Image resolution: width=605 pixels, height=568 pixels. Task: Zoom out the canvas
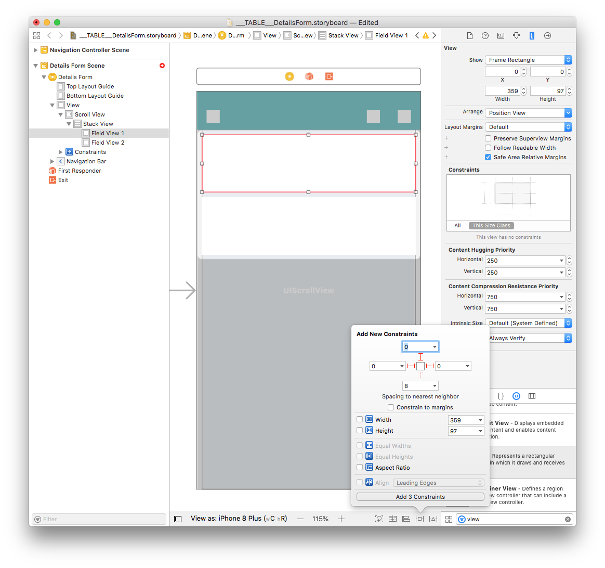click(x=300, y=519)
